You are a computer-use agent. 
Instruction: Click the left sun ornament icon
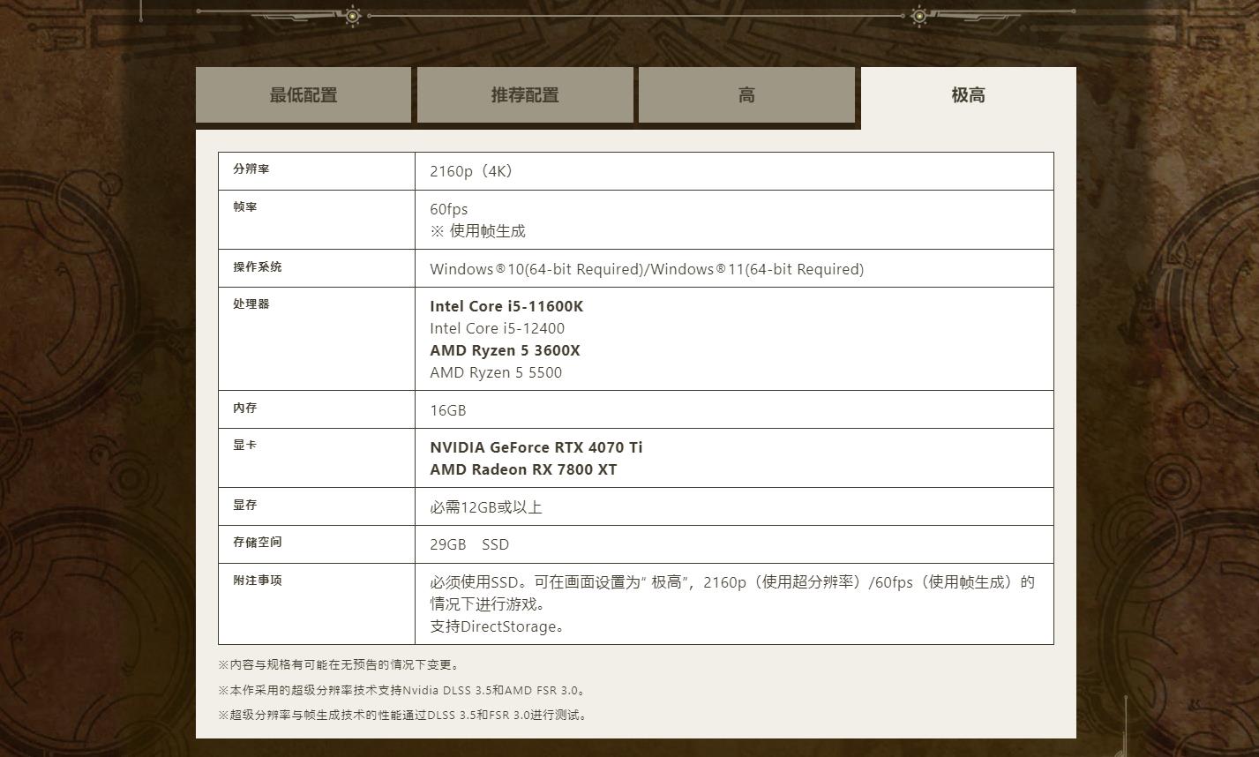(x=353, y=15)
